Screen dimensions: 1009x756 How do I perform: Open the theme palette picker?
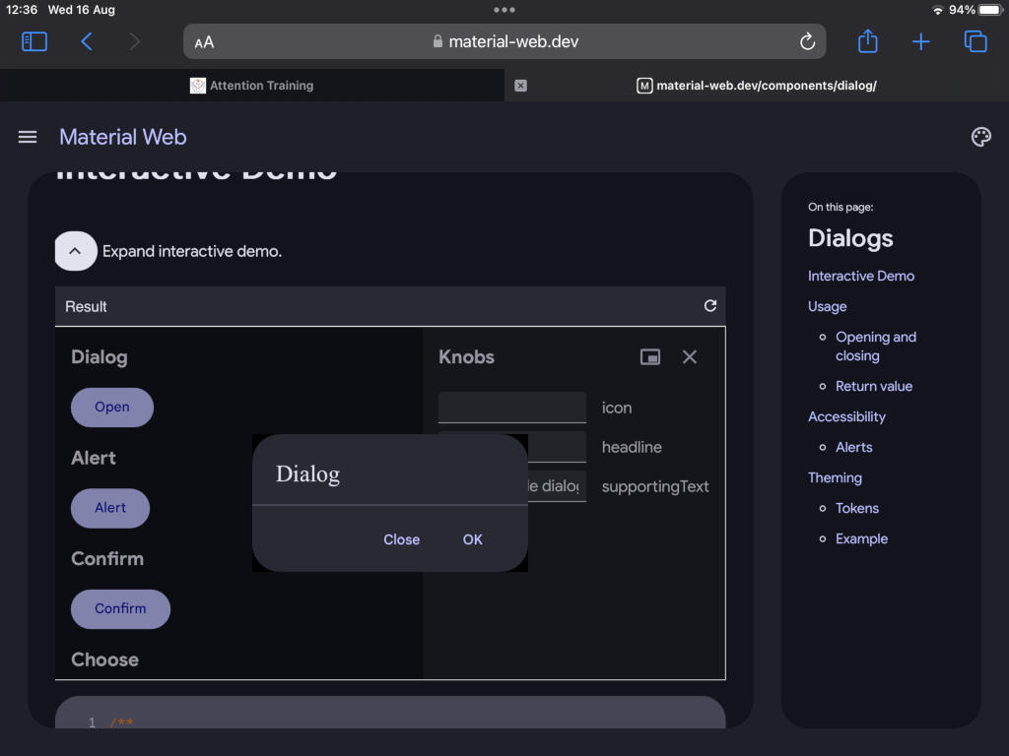[x=981, y=137]
